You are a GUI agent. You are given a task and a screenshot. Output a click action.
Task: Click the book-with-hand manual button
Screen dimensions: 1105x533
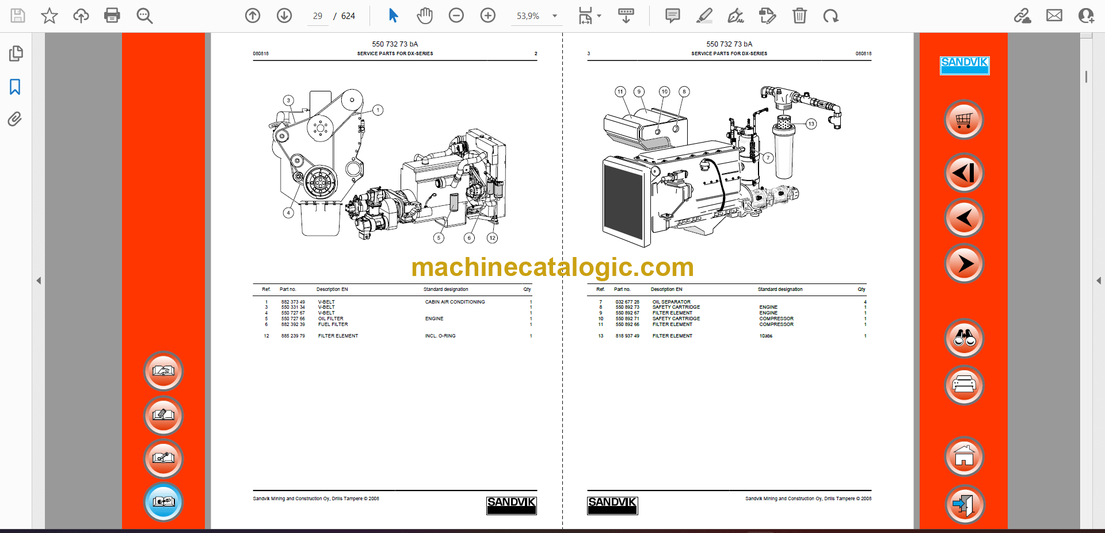pyautogui.click(x=163, y=371)
